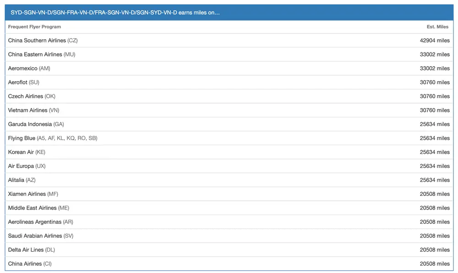This screenshot has height=273, width=458.
Task: Sort by the Est. Miles column header
Action: (437, 26)
